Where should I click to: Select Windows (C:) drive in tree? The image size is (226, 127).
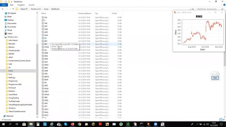tap(12, 37)
